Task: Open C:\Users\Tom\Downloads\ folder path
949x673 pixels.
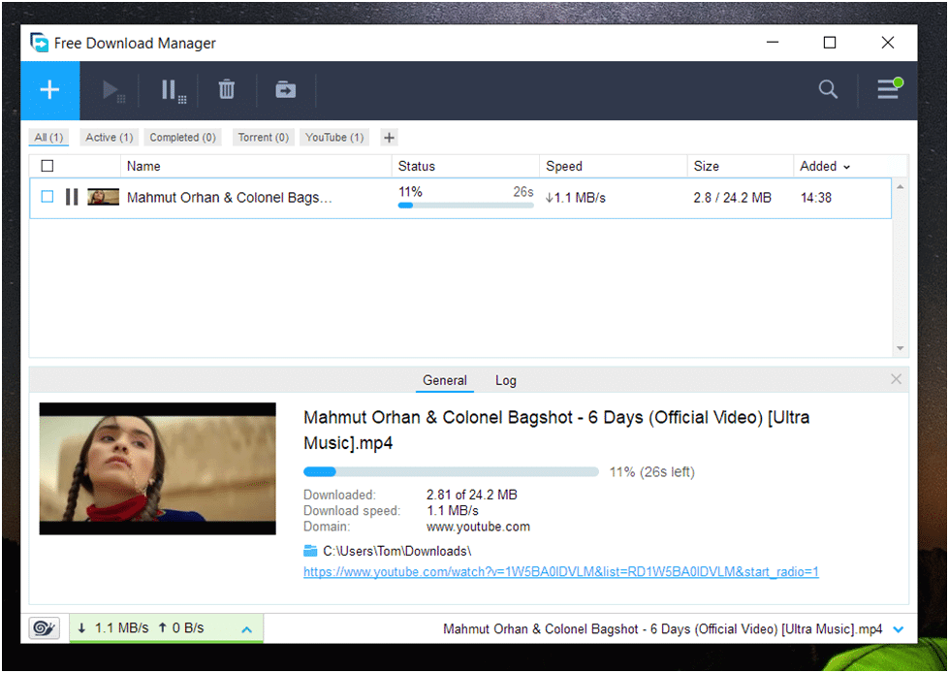Action: point(397,552)
